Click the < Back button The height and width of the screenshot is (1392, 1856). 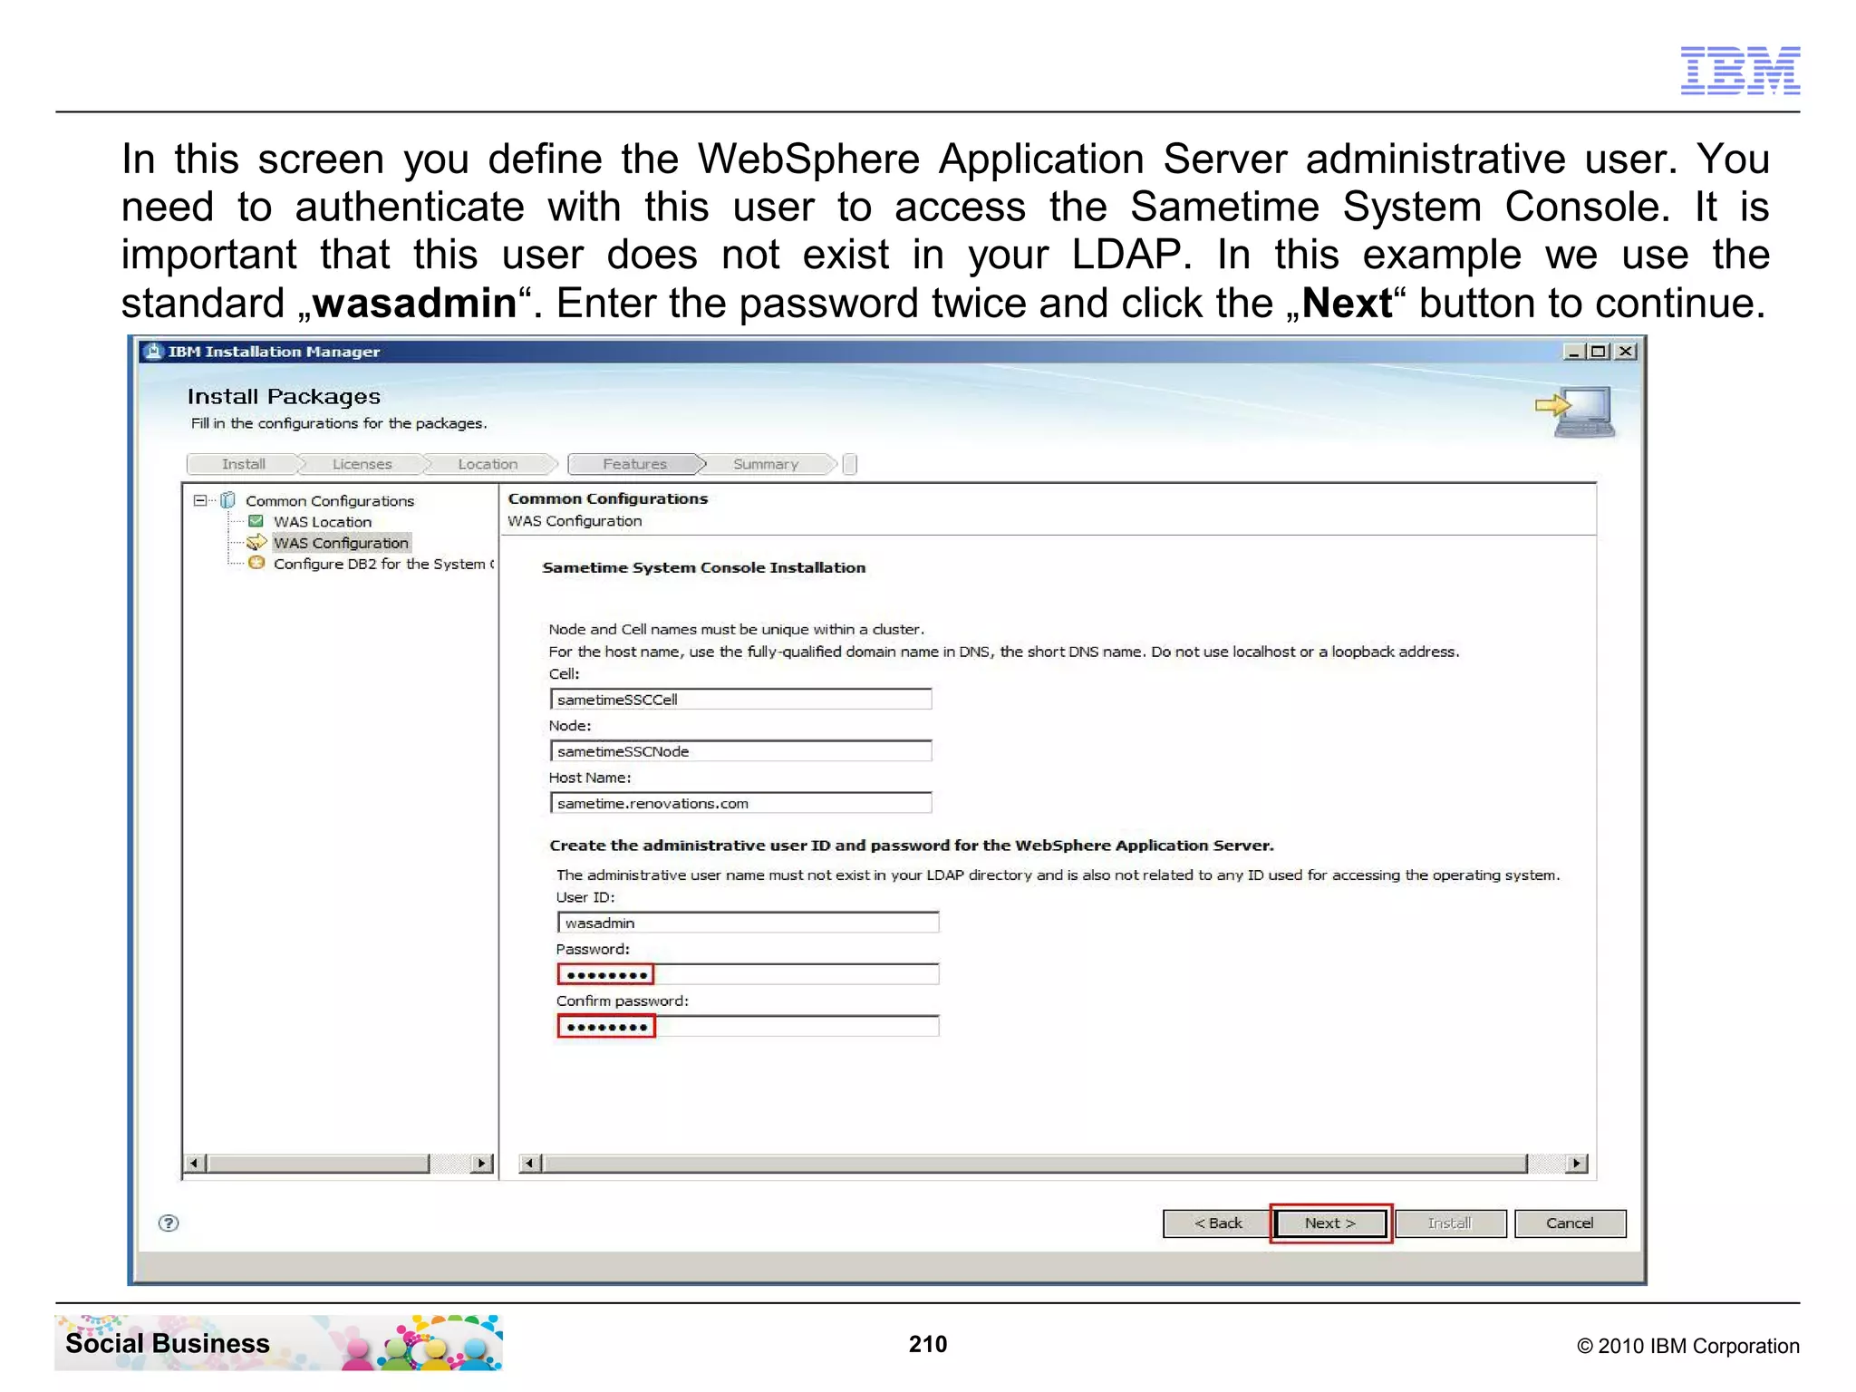1217,1223
